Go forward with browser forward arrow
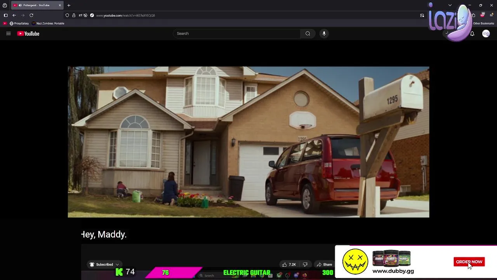The width and height of the screenshot is (497, 280). pyautogui.click(x=23, y=15)
